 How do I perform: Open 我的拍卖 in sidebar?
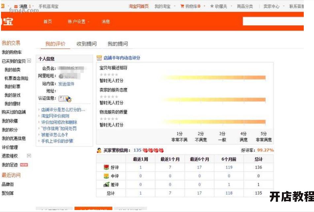click(x=13, y=70)
